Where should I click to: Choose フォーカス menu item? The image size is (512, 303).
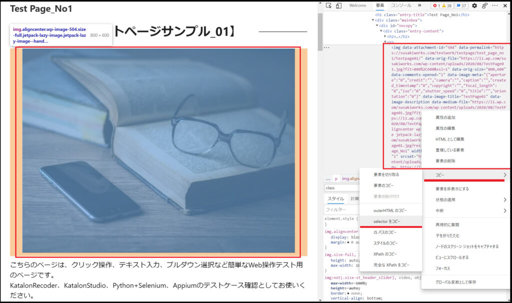coord(442,268)
